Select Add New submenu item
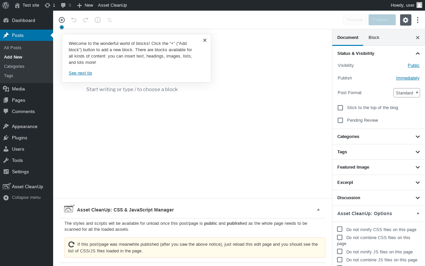 pos(13,57)
